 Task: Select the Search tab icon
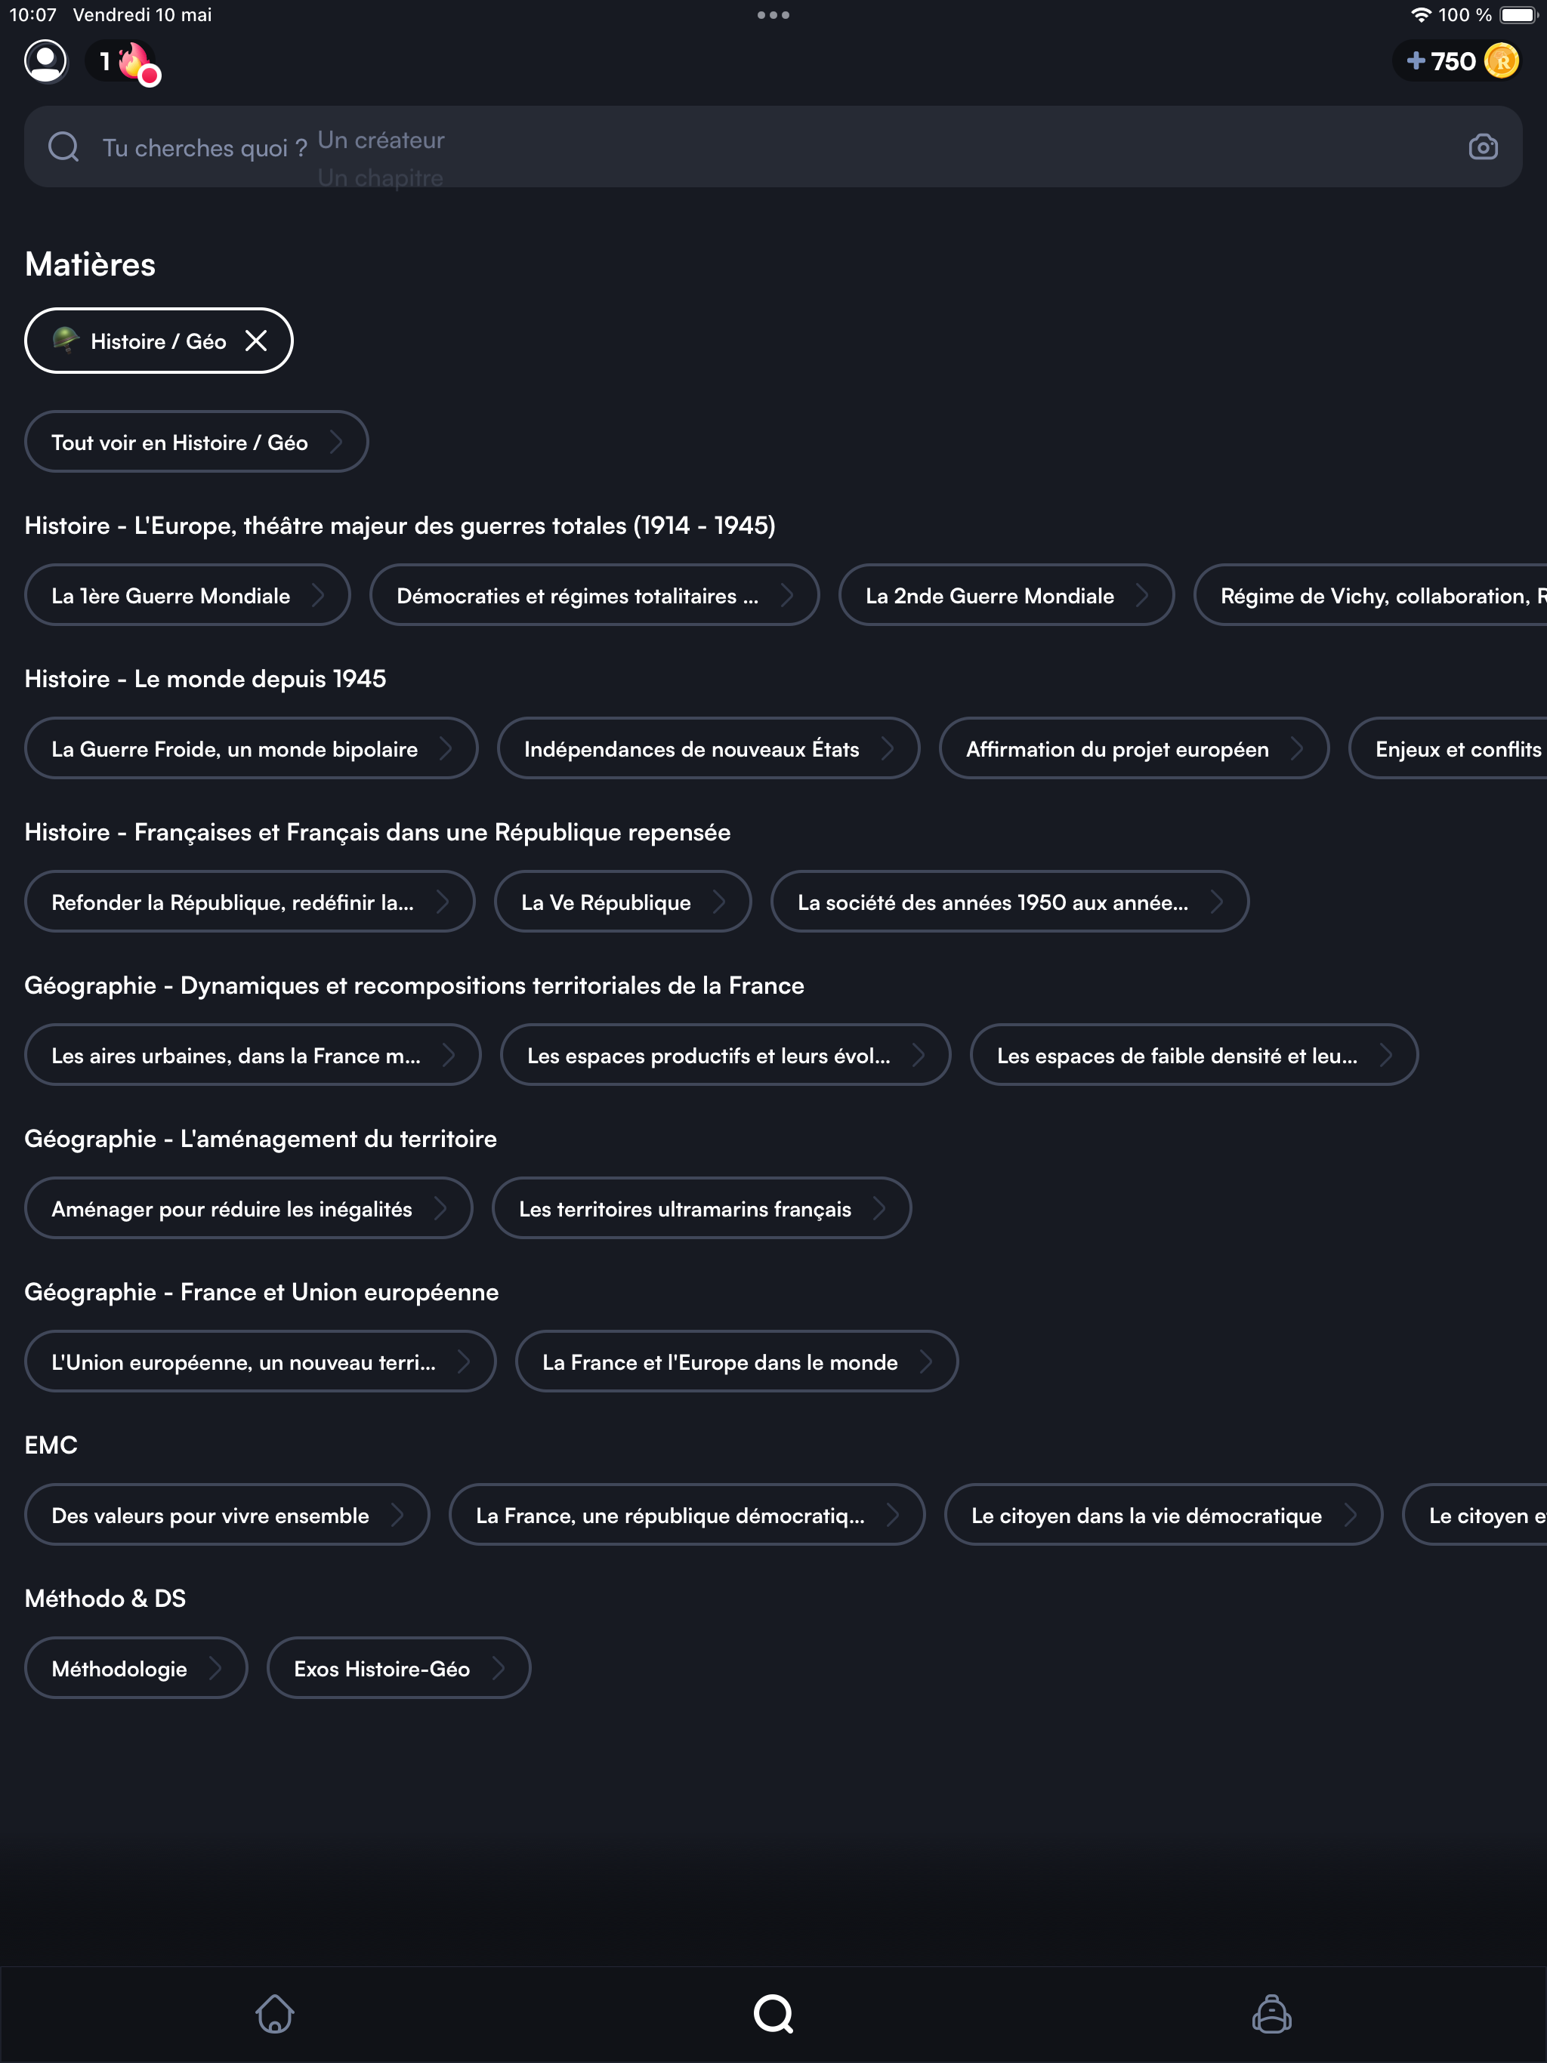(x=773, y=2014)
